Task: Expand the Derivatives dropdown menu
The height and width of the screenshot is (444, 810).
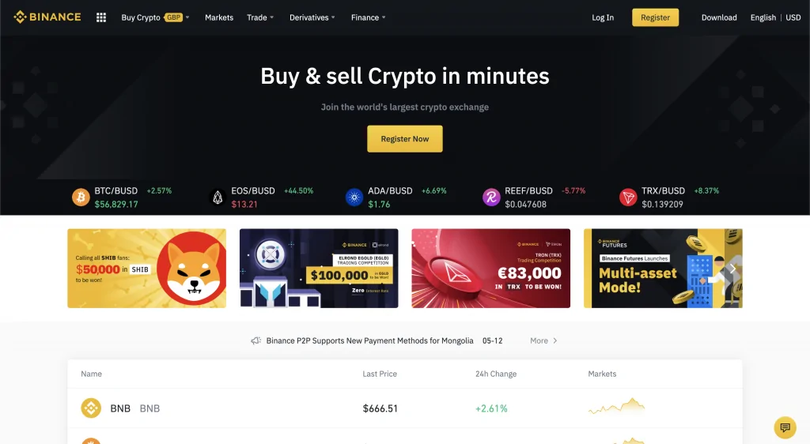Action: pos(312,17)
